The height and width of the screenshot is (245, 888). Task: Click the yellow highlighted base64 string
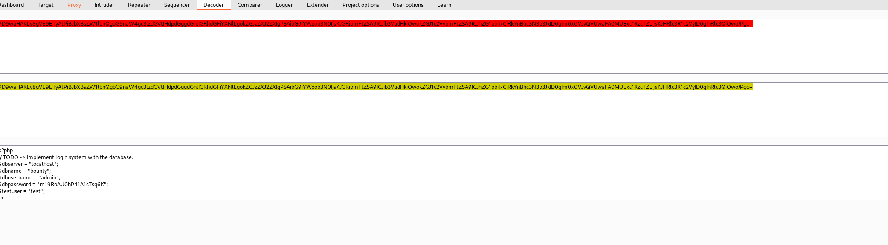pyautogui.click(x=375, y=87)
